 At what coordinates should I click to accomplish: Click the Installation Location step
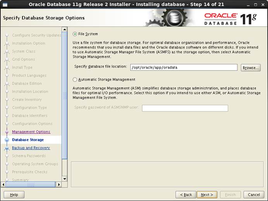click(30, 91)
